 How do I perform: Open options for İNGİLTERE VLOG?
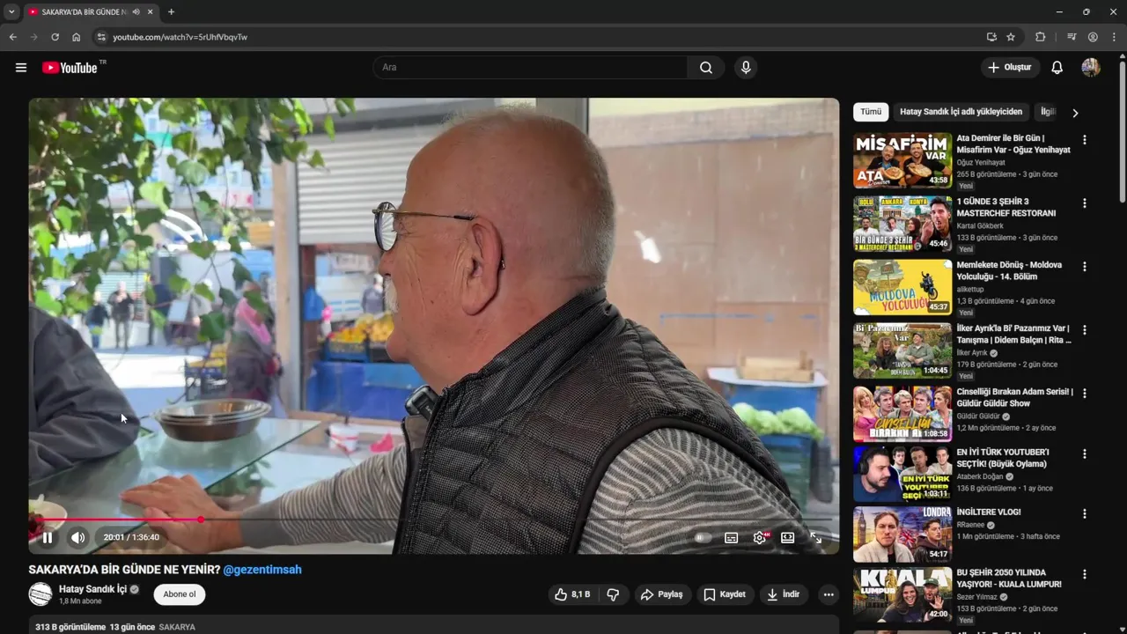click(x=1085, y=513)
